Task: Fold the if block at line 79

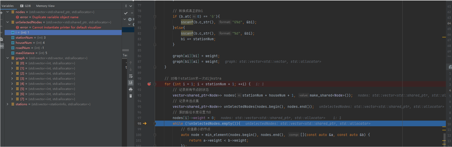Action: coord(155,16)
